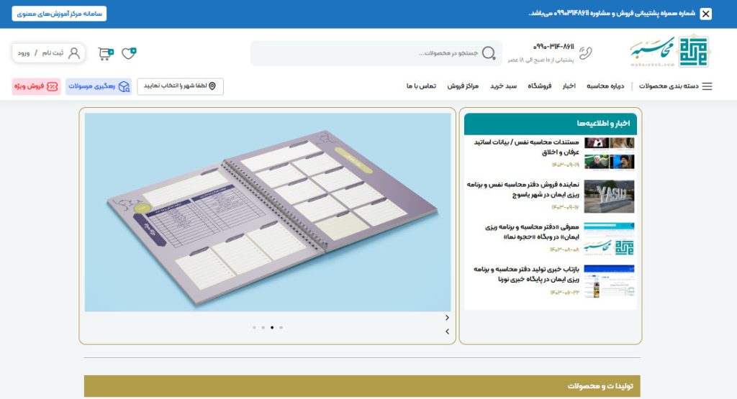Click the user account icon
The width and height of the screenshot is (737, 399).
tap(74, 53)
